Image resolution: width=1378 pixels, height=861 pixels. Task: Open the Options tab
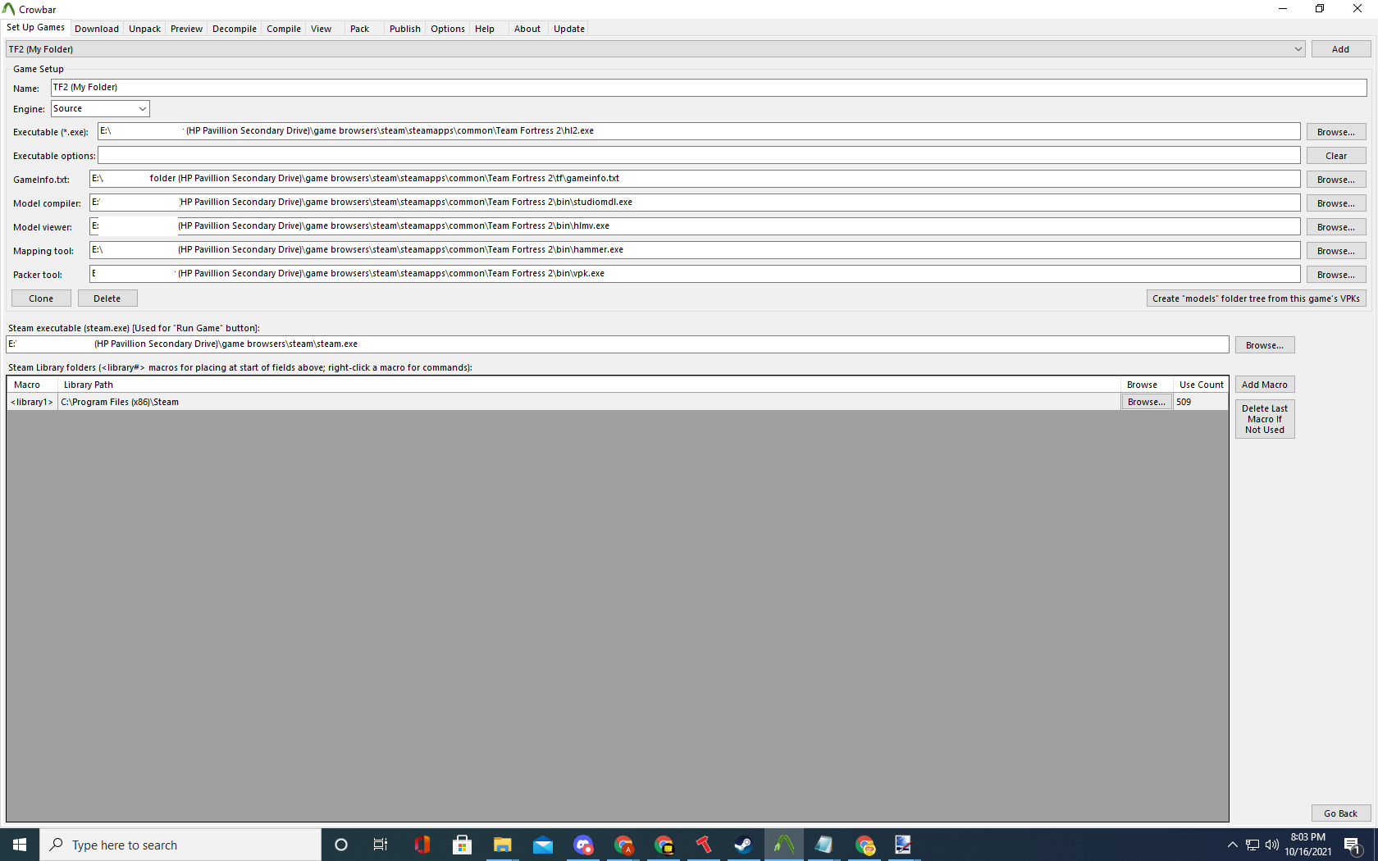pos(448,29)
